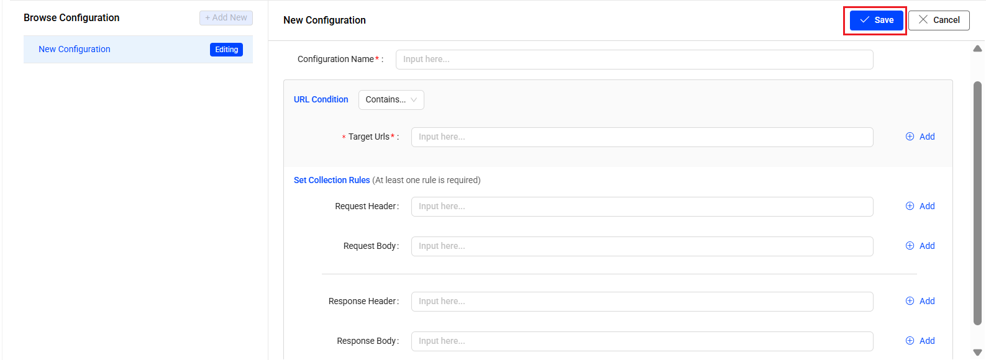Click the Request Header input box
986x360 pixels.
(642, 207)
